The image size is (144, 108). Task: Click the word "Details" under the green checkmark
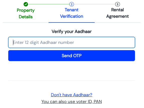[26, 17]
